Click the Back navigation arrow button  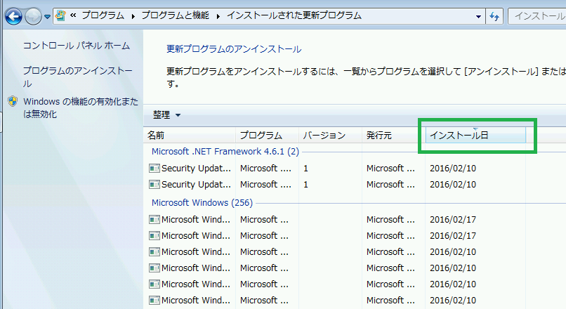14,16
